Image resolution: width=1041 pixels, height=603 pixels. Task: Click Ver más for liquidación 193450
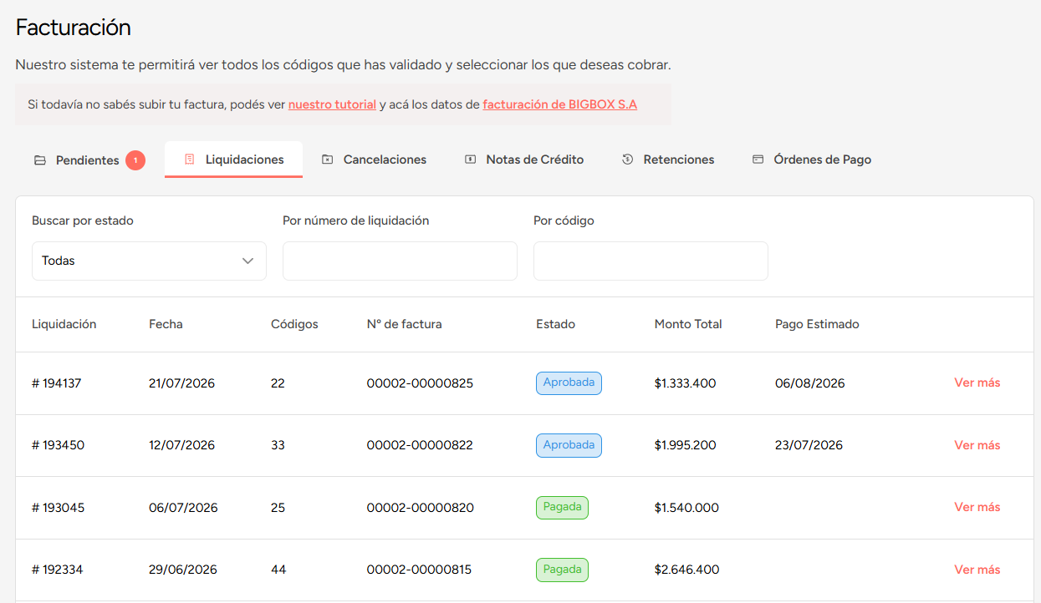pos(977,445)
